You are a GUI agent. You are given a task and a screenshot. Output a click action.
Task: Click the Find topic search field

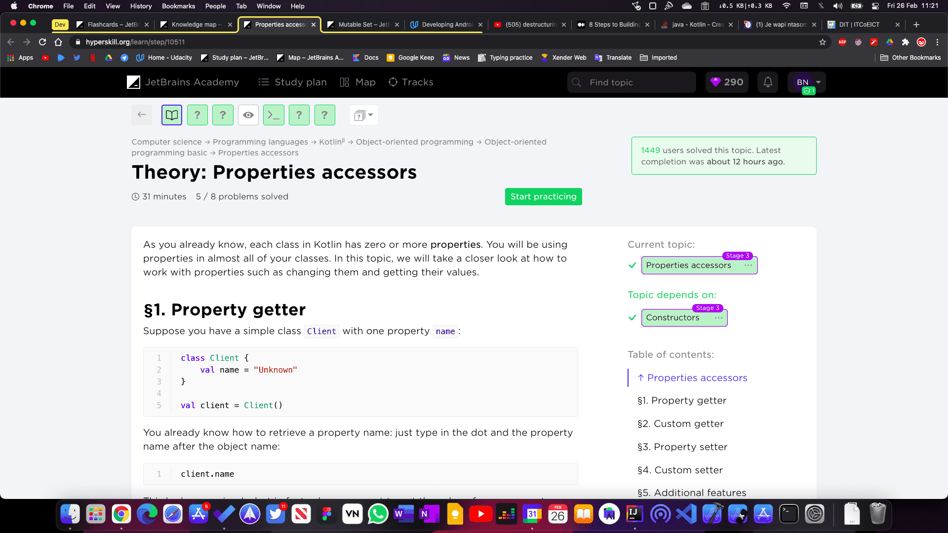[x=632, y=82]
